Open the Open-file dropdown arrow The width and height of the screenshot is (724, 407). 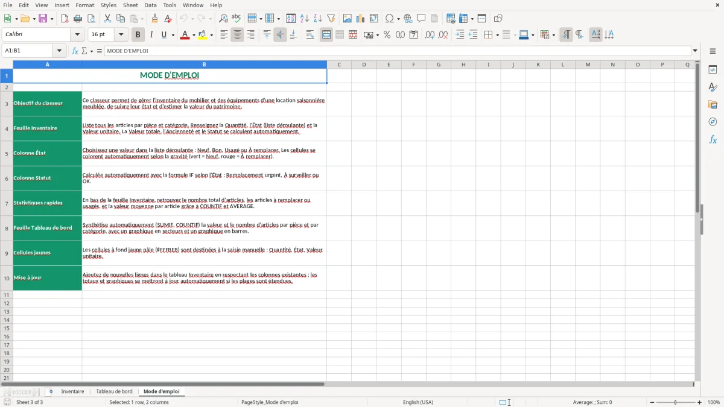pyautogui.click(x=33, y=19)
